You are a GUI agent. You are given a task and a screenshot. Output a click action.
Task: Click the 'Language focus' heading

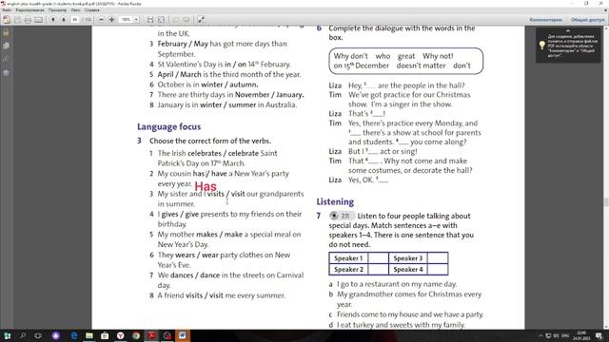pyautogui.click(x=169, y=126)
